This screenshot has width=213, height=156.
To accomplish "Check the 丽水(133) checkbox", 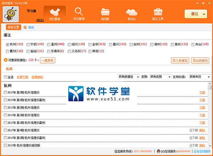I will tap(173, 44).
